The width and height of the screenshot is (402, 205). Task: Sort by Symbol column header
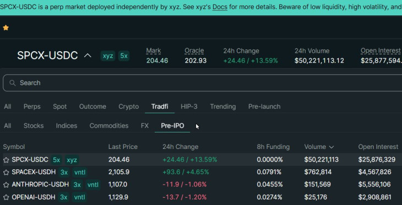[14, 147]
